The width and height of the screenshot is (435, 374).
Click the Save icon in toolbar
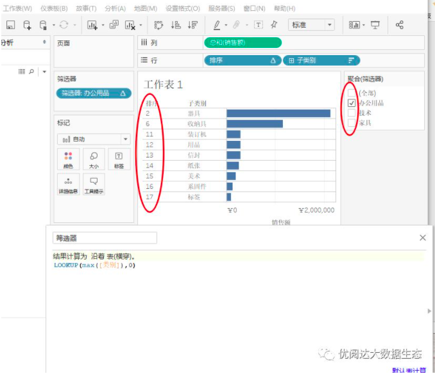(x=10, y=25)
